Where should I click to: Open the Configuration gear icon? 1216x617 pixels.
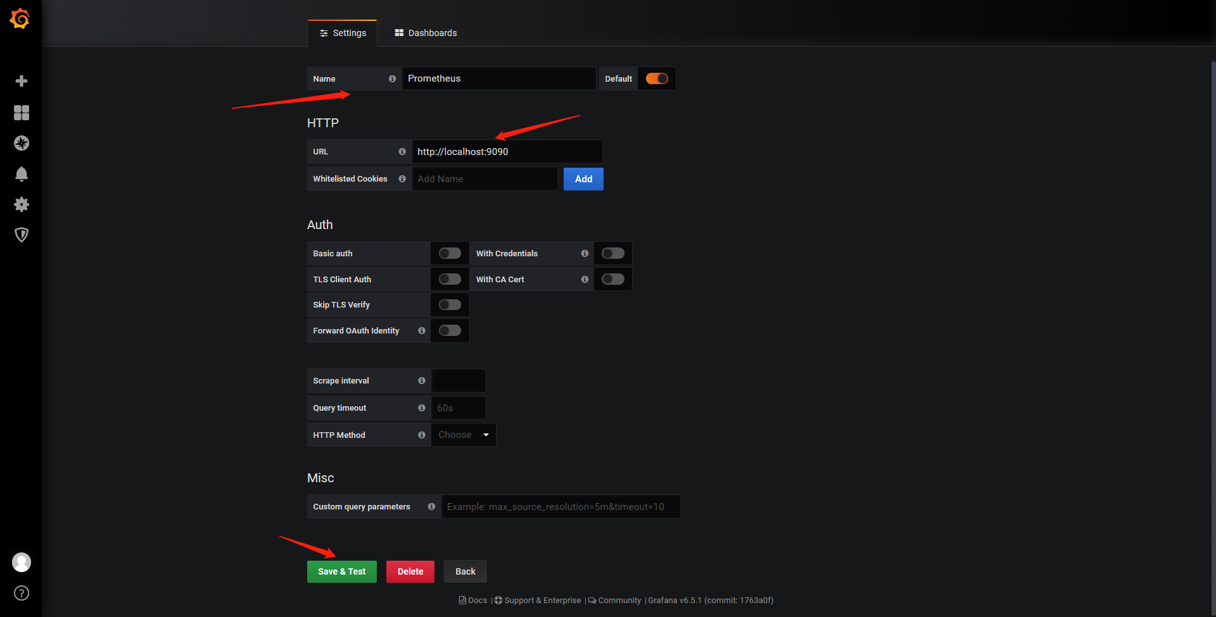coord(22,204)
